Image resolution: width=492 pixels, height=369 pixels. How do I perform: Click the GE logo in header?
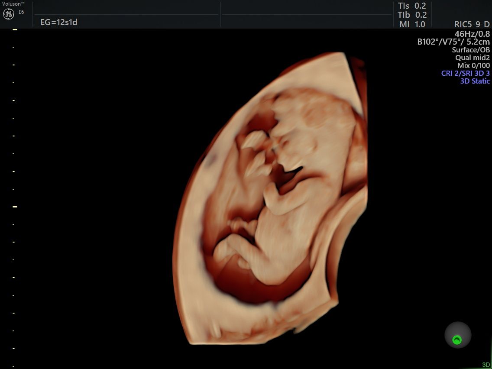point(9,14)
